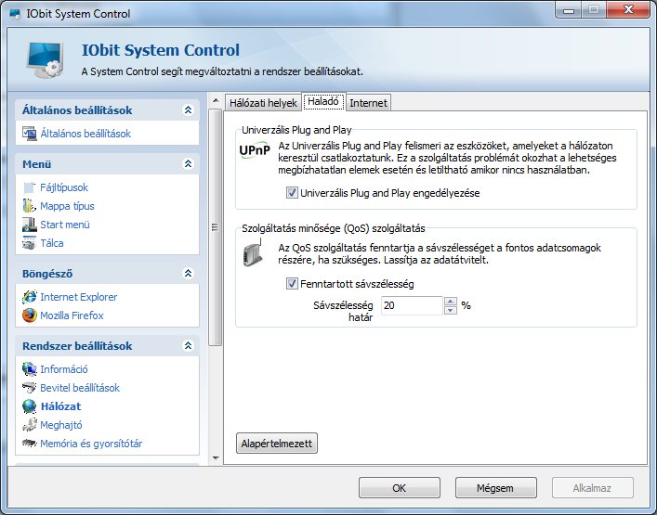Select the Haladó tab
657x515 pixels.
click(323, 101)
